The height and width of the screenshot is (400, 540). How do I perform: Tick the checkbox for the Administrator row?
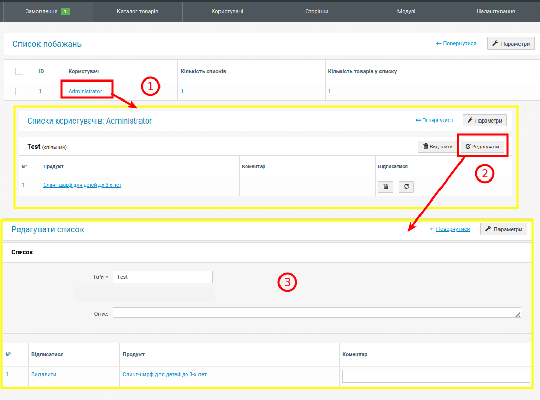(x=19, y=91)
